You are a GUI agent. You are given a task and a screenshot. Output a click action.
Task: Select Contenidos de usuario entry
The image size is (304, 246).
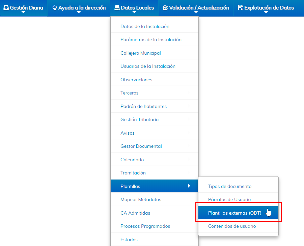[232, 226]
